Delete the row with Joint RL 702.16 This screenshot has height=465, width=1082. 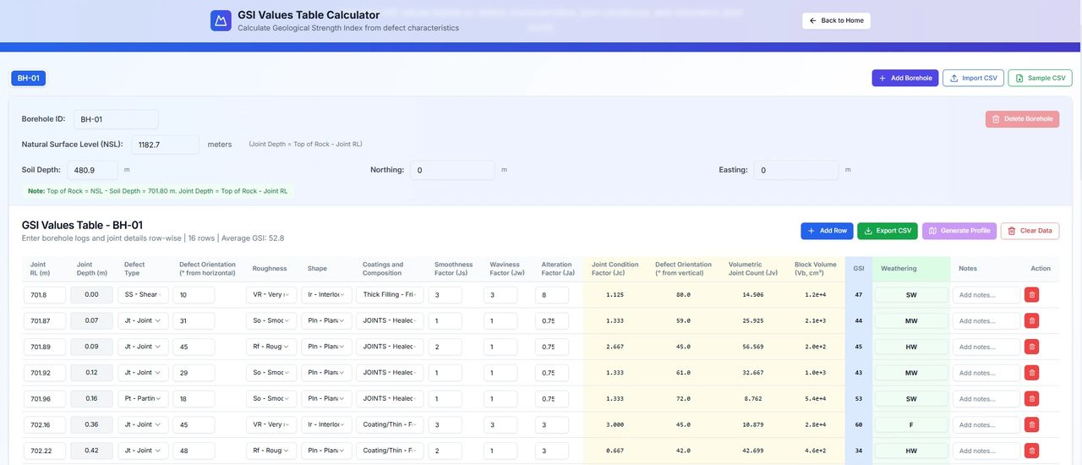point(1031,425)
